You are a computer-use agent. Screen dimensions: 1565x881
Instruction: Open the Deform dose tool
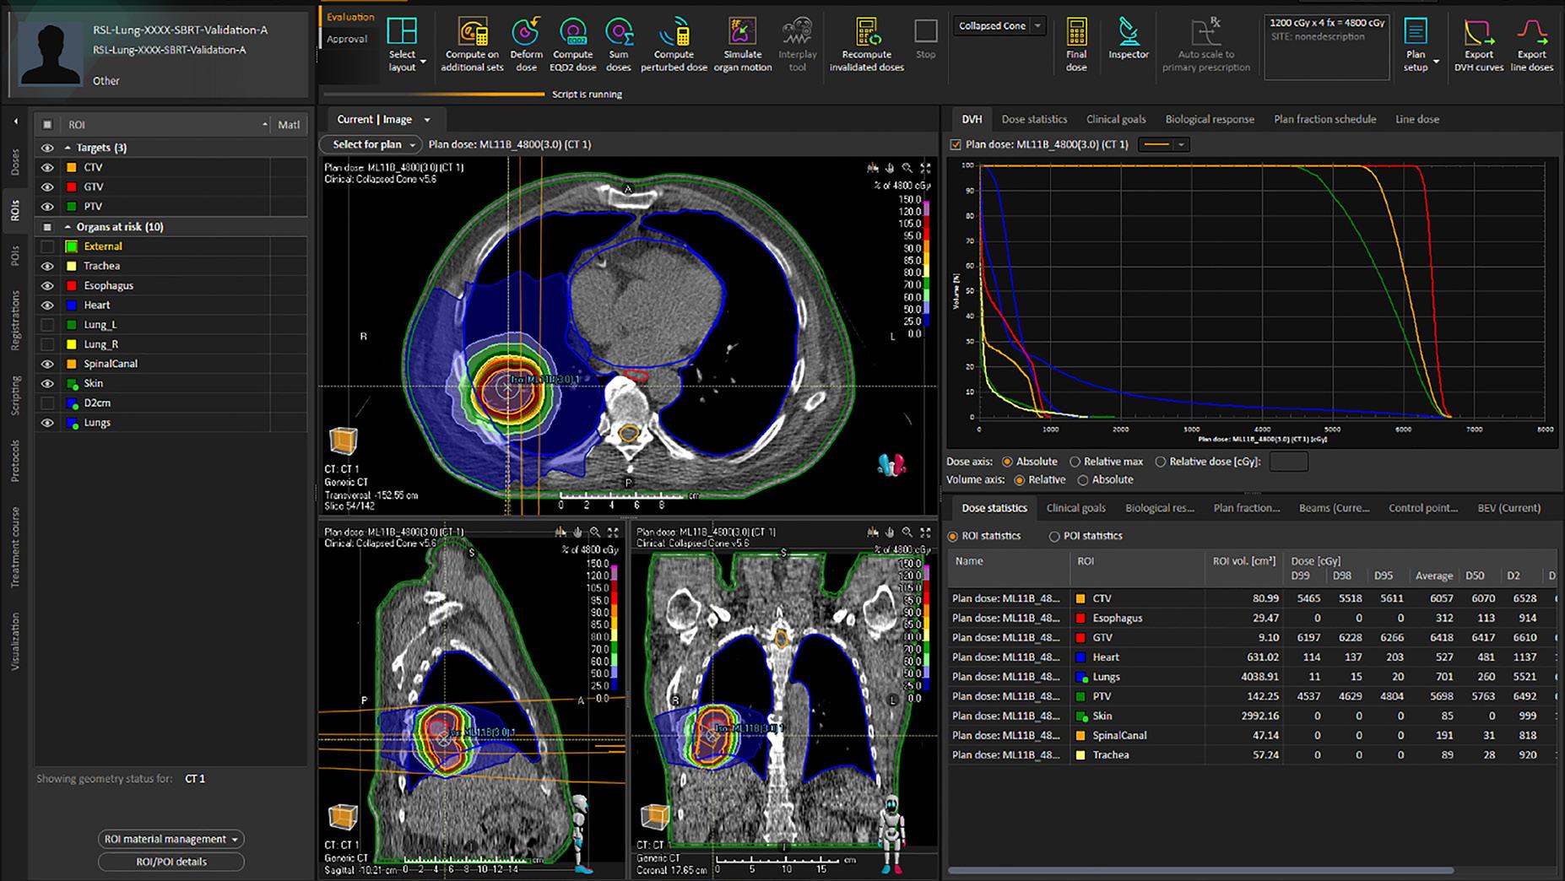(526, 34)
